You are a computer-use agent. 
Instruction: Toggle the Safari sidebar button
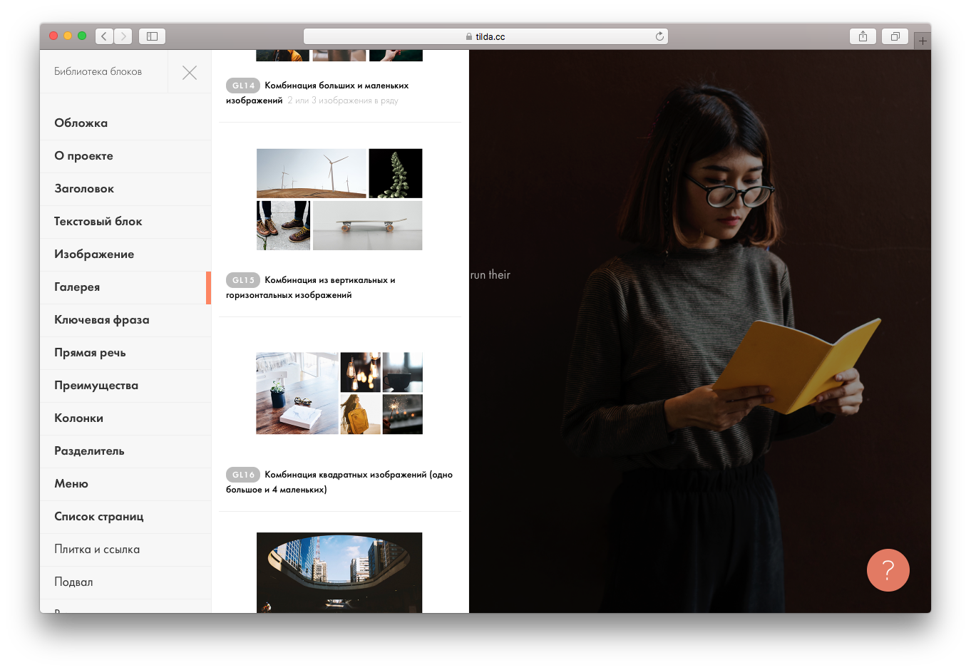152,36
